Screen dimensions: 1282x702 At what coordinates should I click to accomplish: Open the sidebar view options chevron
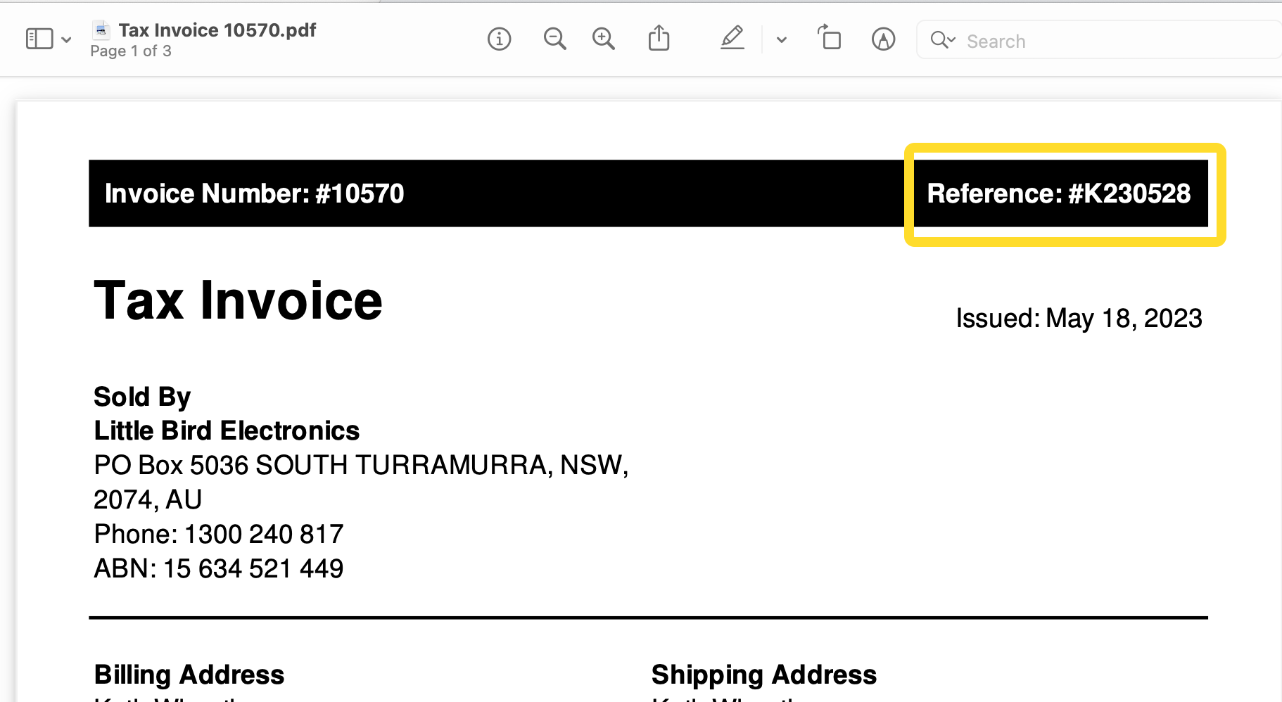[x=66, y=39]
